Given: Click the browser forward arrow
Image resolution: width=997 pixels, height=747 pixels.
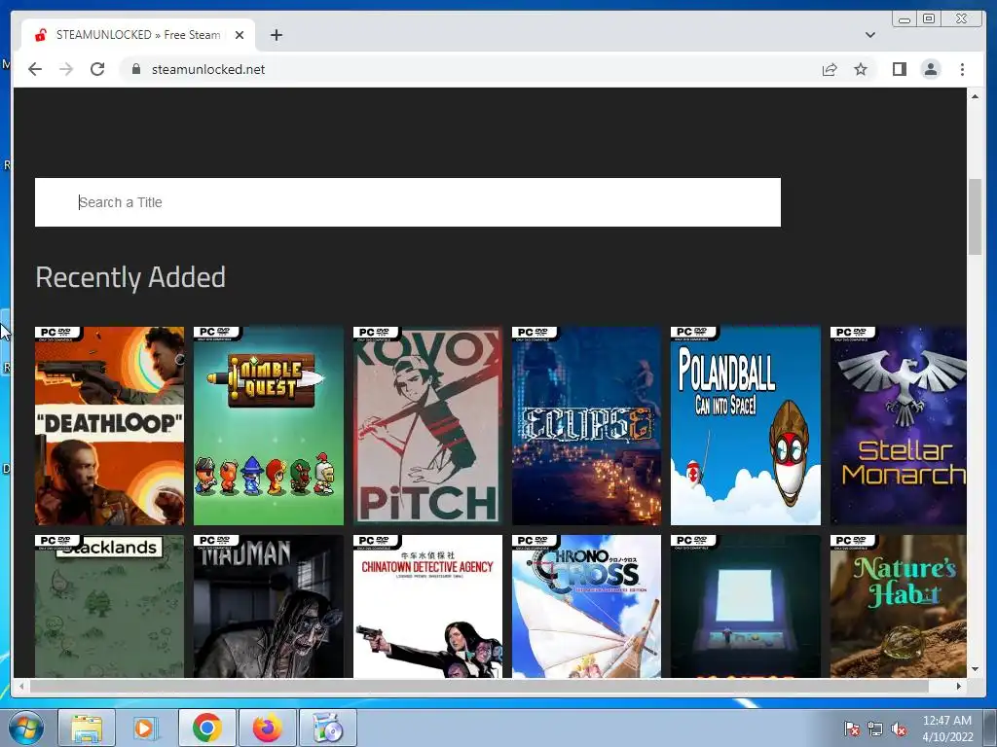Looking at the screenshot, I should click(66, 69).
